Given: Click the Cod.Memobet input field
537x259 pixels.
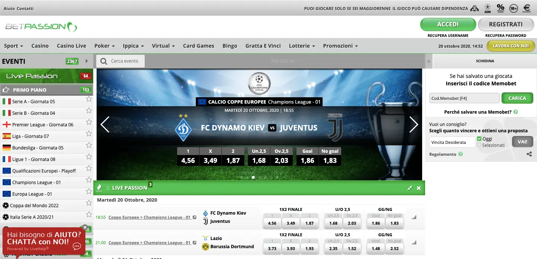Looking at the screenshot, I should (x=464, y=98).
